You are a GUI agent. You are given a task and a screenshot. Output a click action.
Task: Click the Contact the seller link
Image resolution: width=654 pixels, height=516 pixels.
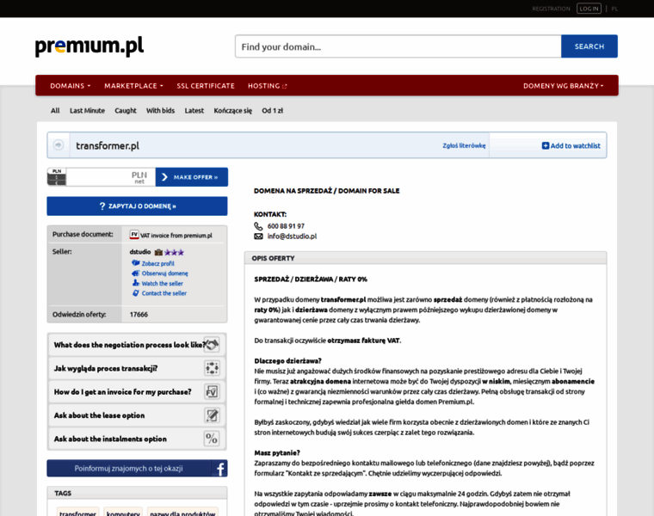163,293
